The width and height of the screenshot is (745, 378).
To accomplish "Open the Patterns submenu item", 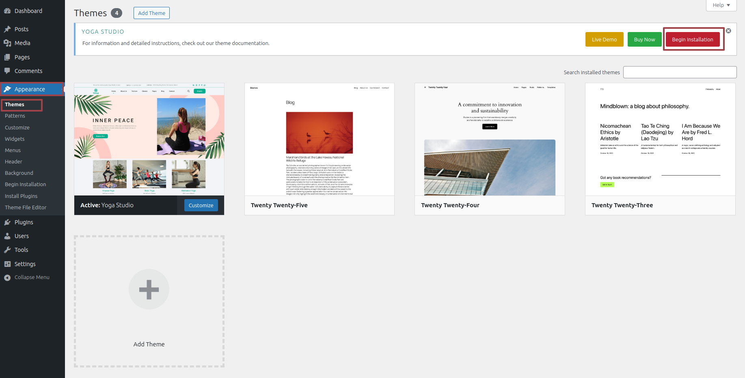I will (x=15, y=116).
